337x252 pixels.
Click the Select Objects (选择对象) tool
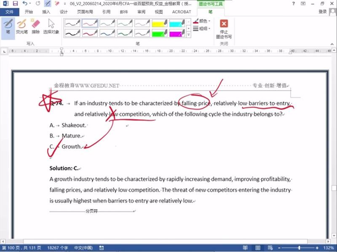tap(51, 26)
